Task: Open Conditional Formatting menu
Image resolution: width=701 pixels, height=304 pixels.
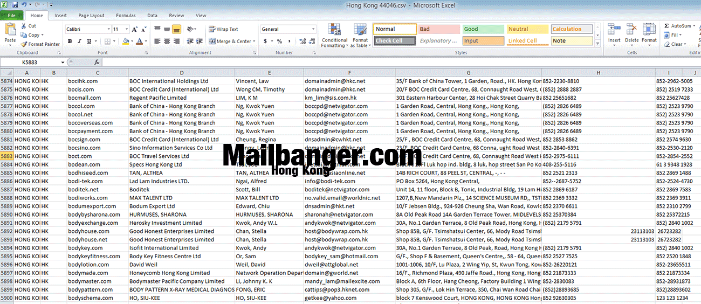Action: pos(334,36)
